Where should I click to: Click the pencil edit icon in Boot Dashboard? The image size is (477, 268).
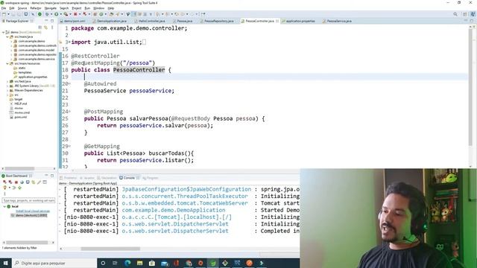39,182
